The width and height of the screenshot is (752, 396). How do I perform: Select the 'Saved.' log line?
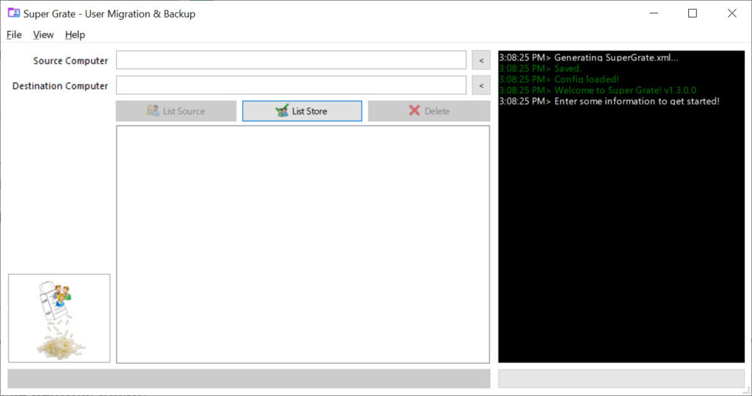(x=540, y=68)
